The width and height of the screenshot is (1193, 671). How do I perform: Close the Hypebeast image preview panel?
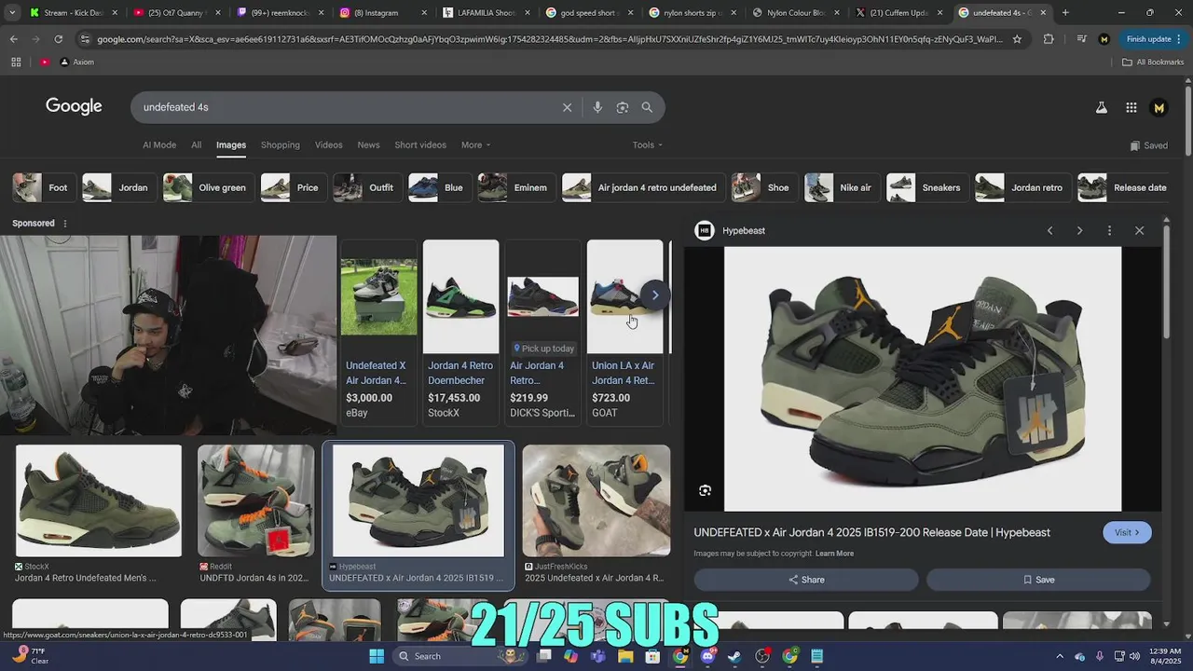[x=1139, y=230]
